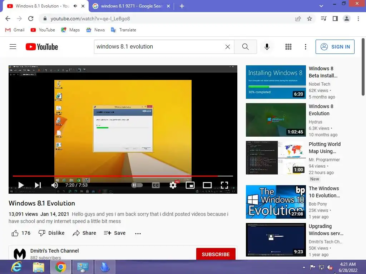Launch Internet Explorer from taskbar

tap(16, 267)
